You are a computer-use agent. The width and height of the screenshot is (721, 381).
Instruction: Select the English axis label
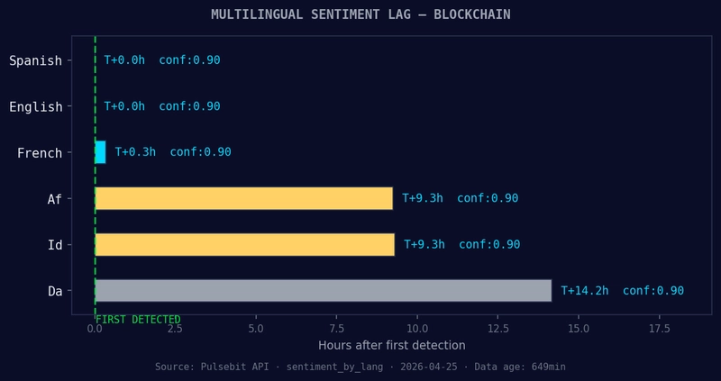coord(35,106)
